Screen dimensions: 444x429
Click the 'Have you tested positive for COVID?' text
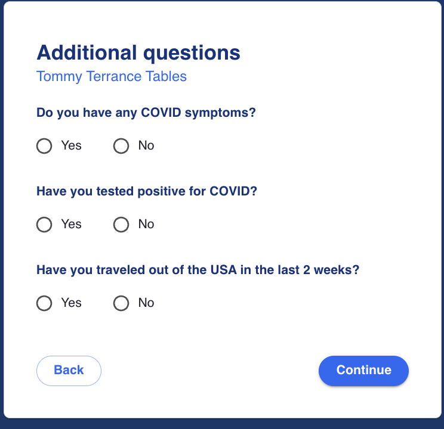point(150,191)
